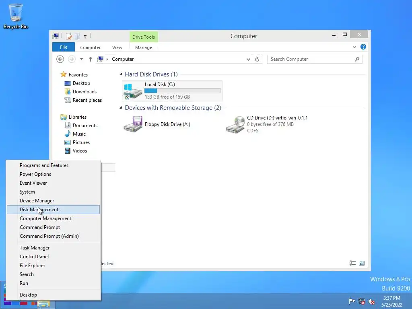Switch to the View ribbon tab
This screenshot has height=309, width=412.
117,47
